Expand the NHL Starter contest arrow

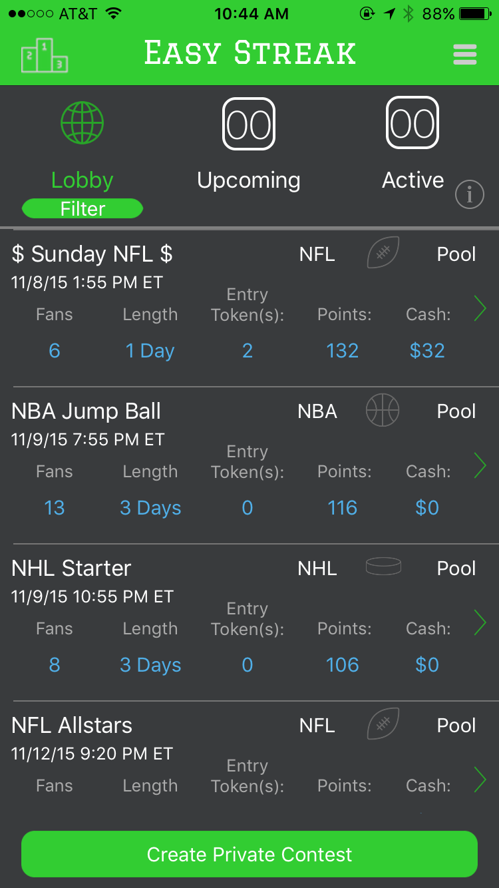(480, 622)
